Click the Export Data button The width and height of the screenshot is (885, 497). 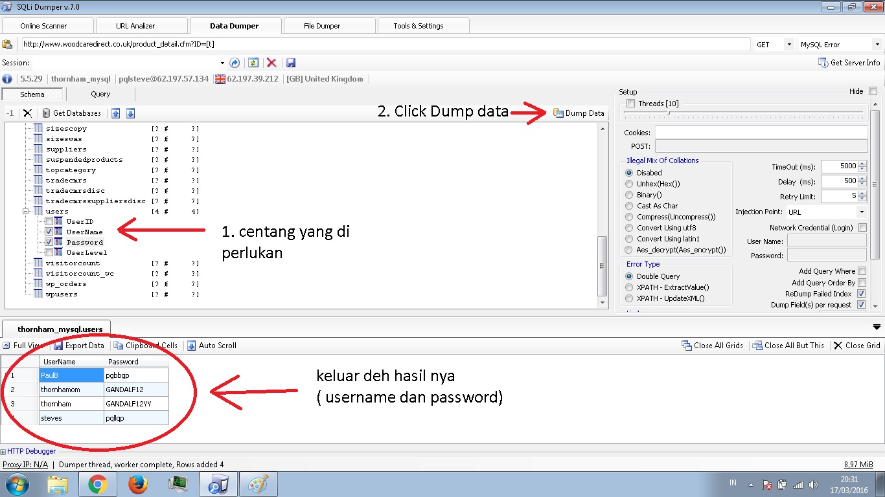(x=80, y=346)
